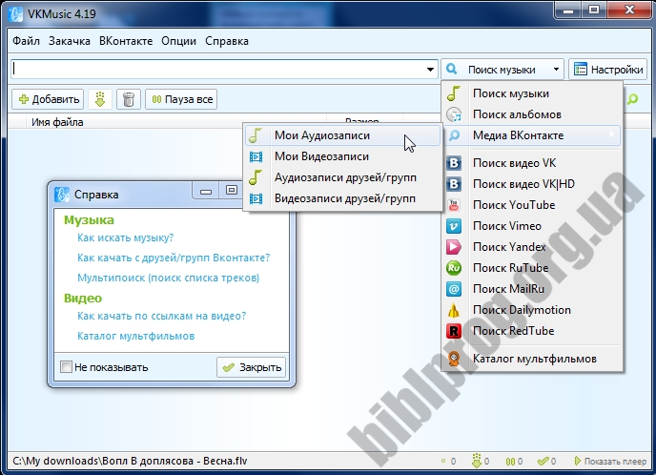Open Каталог мультфильмов link in Справка window
This screenshot has width=656, height=475.
[136, 336]
